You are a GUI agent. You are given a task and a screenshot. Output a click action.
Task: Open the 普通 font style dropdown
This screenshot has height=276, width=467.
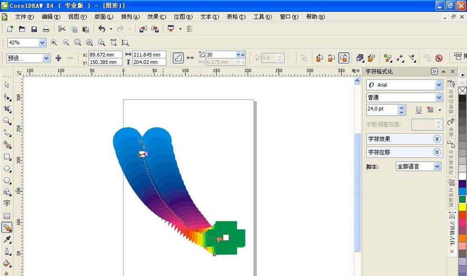439,97
